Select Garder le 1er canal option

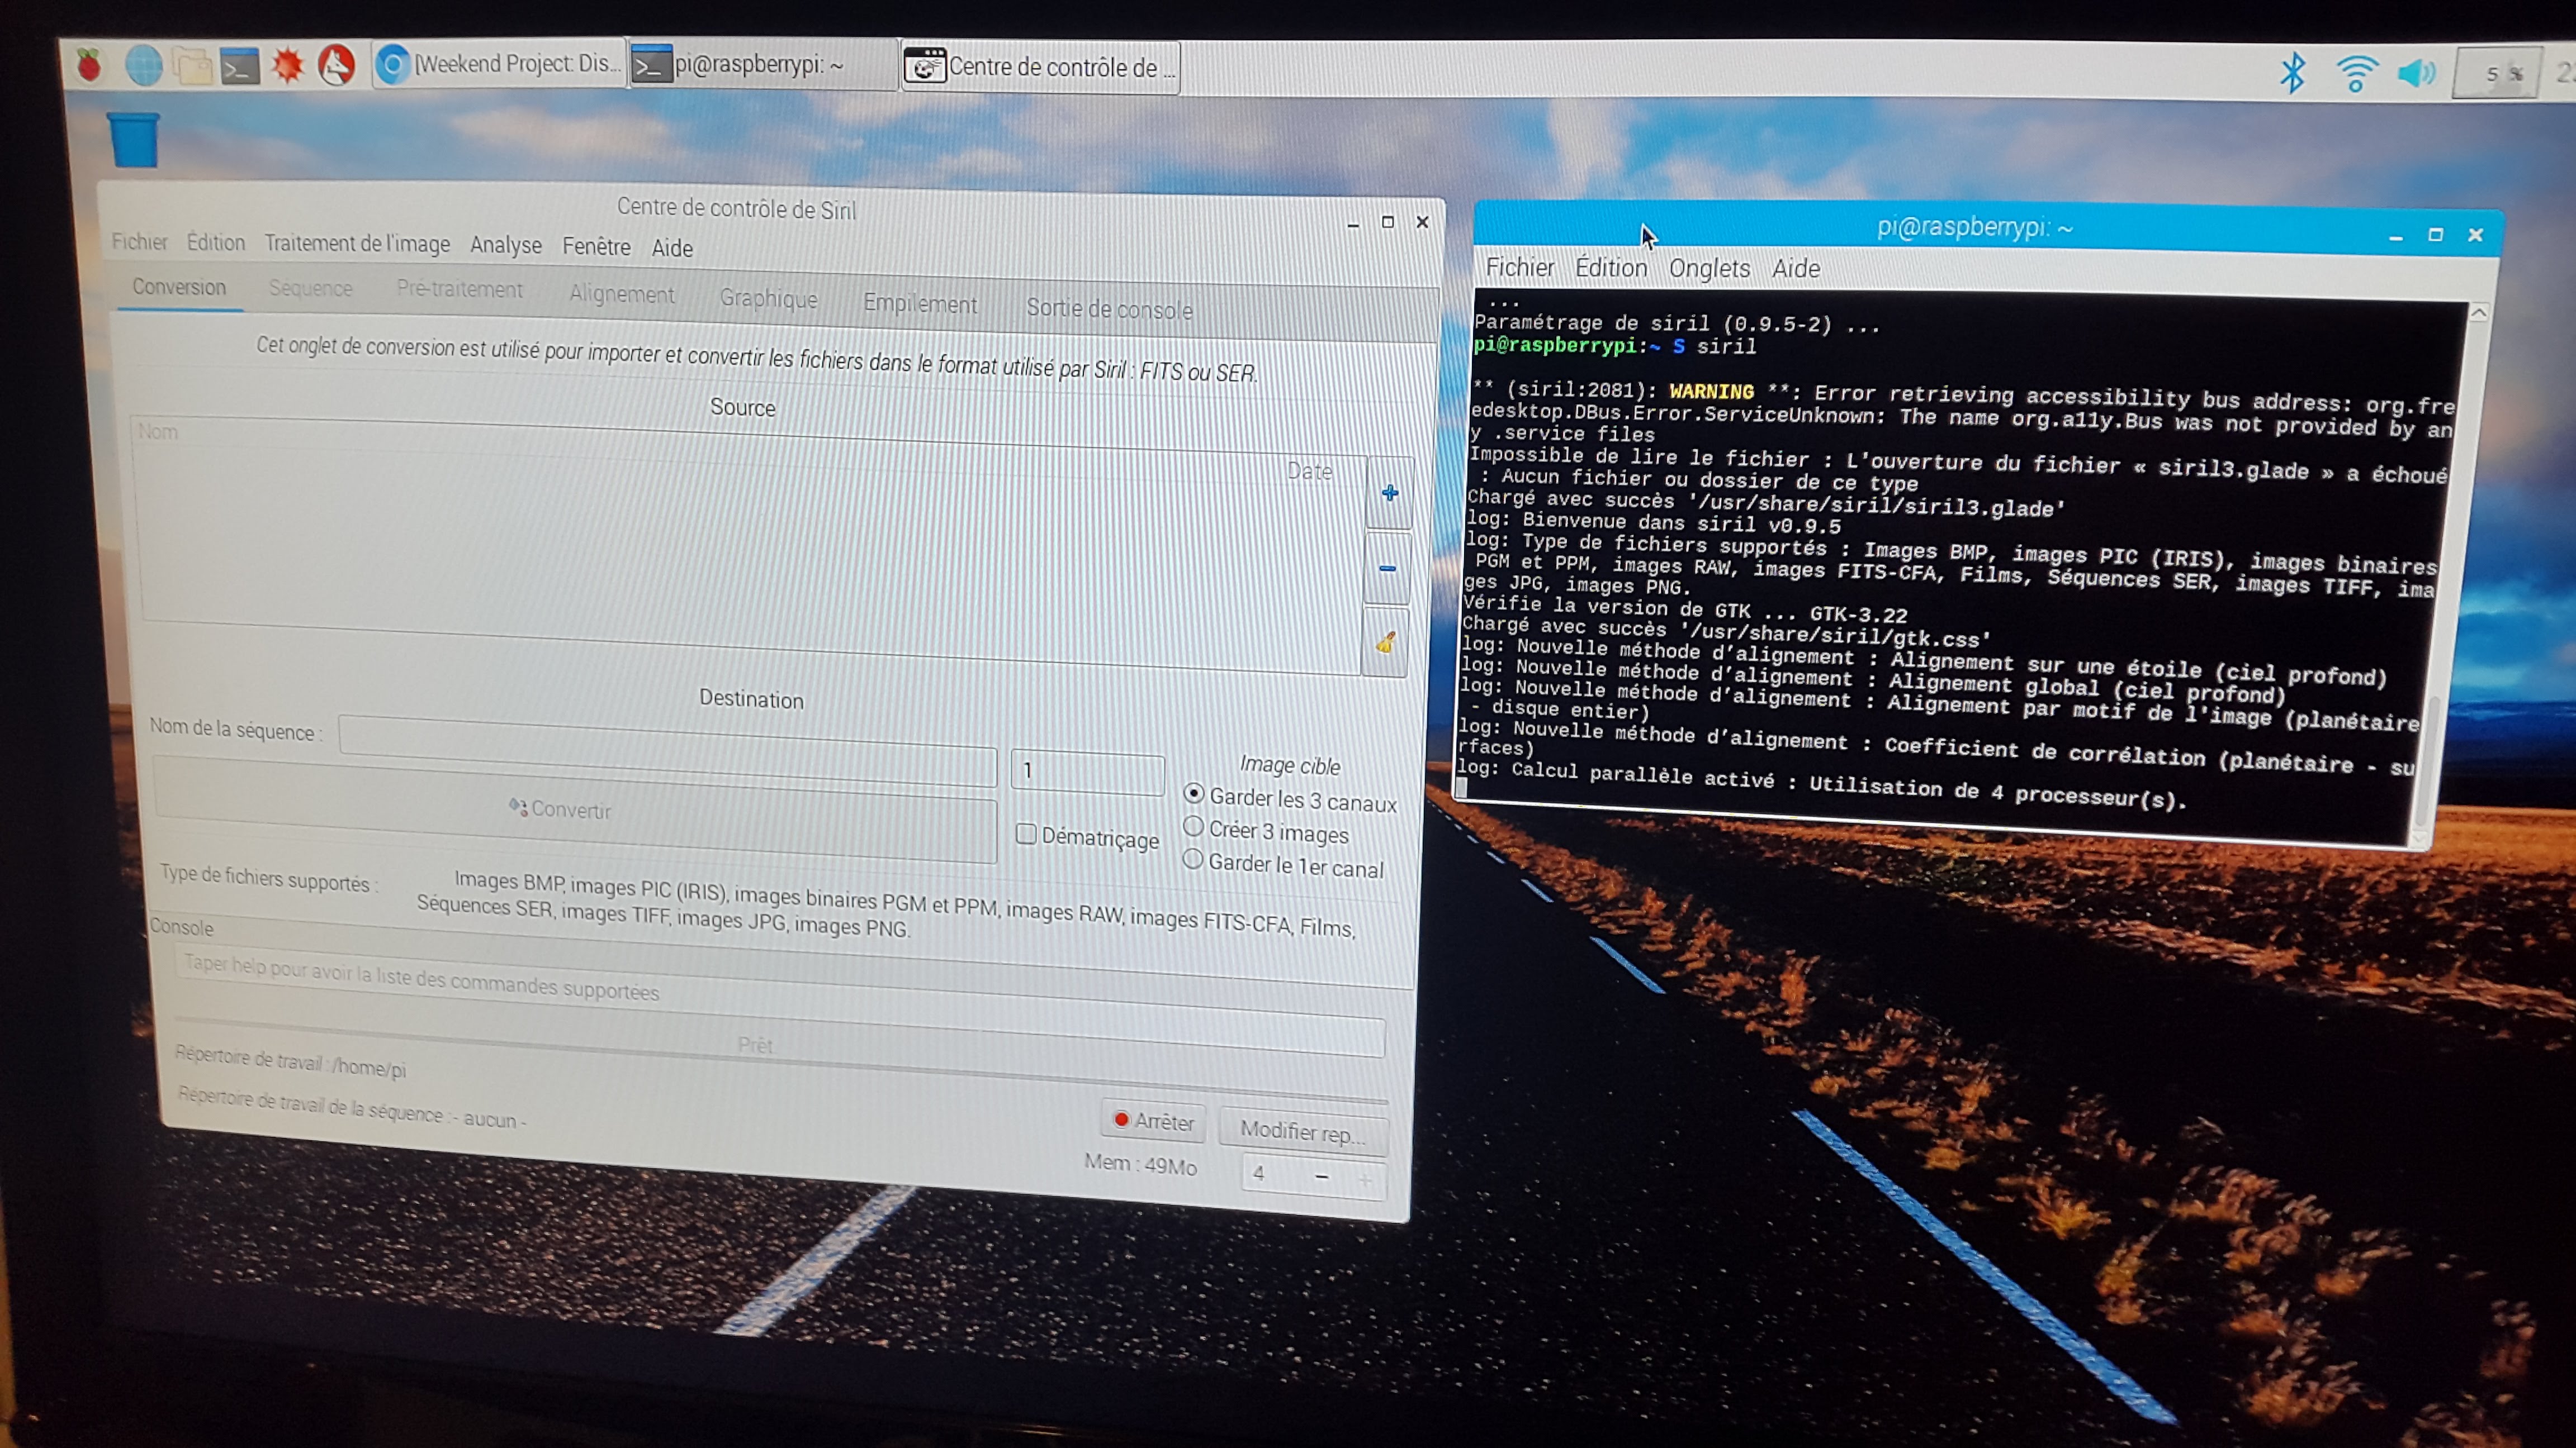point(1193,859)
